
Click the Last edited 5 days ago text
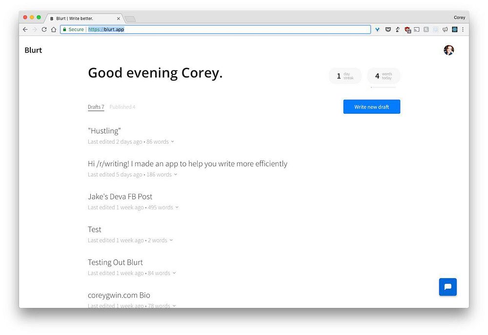point(115,174)
